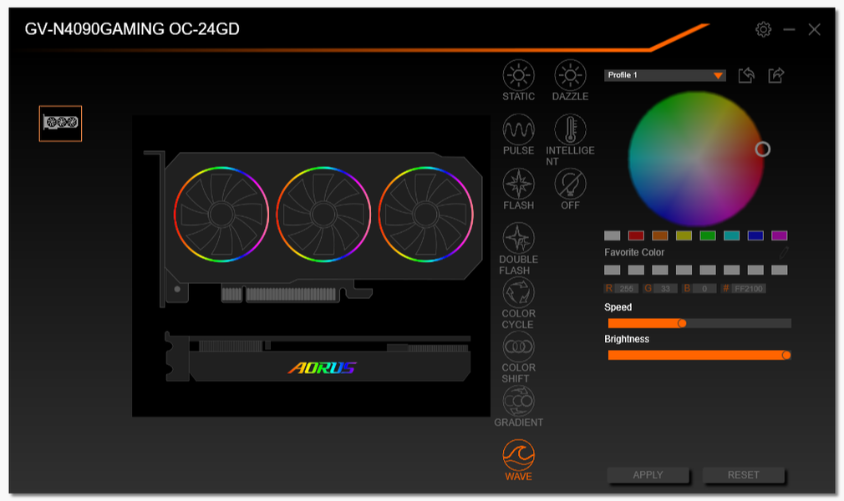Pick the yellow preset color swatch
The image size is (844, 501).
(684, 235)
